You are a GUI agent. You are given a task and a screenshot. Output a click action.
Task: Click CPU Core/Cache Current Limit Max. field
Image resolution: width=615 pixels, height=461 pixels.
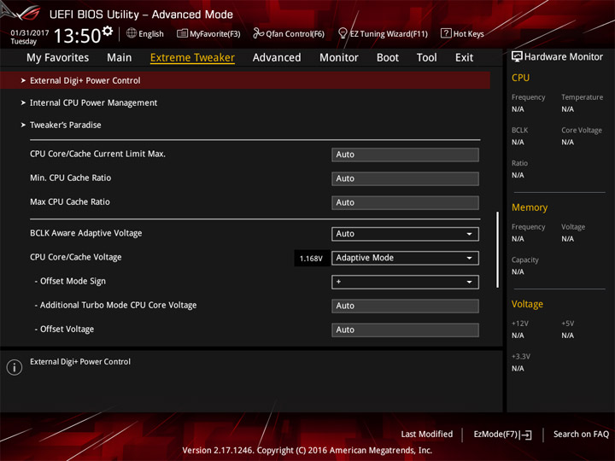(x=405, y=155)
